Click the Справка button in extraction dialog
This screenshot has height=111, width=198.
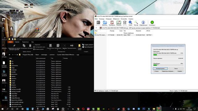pyautogui.click(x=179, y=71)
